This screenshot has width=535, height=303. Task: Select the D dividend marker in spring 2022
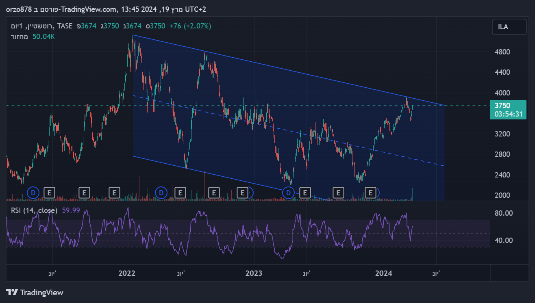coord(162,193)
